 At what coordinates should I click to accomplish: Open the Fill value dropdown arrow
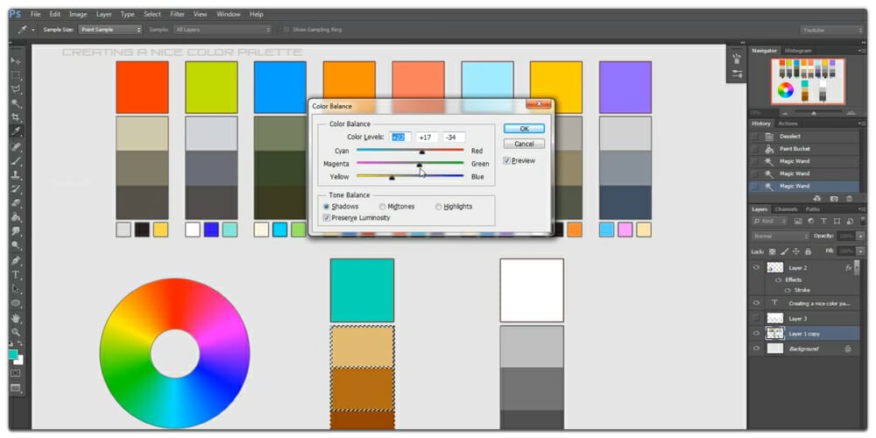coord(860,252)
